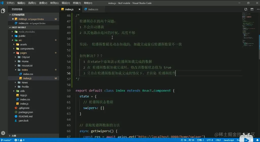This screenshot has width=260, height=142.
Task: Expand the node_modules folder
Action: pyautogui.click(x=12, y=32)
